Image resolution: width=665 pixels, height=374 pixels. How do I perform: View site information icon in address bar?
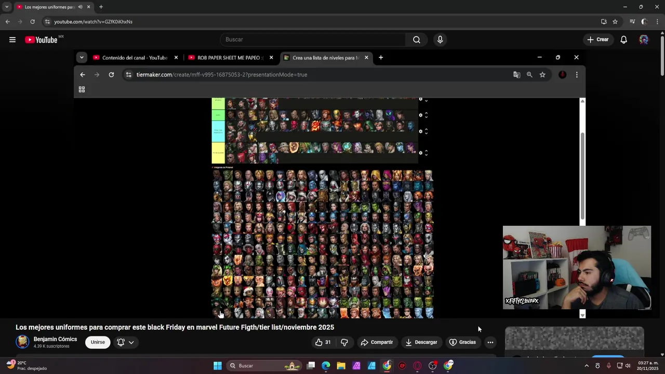click(47, 22)
